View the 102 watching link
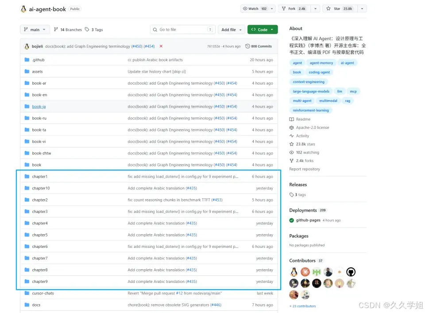 (304, 152)
